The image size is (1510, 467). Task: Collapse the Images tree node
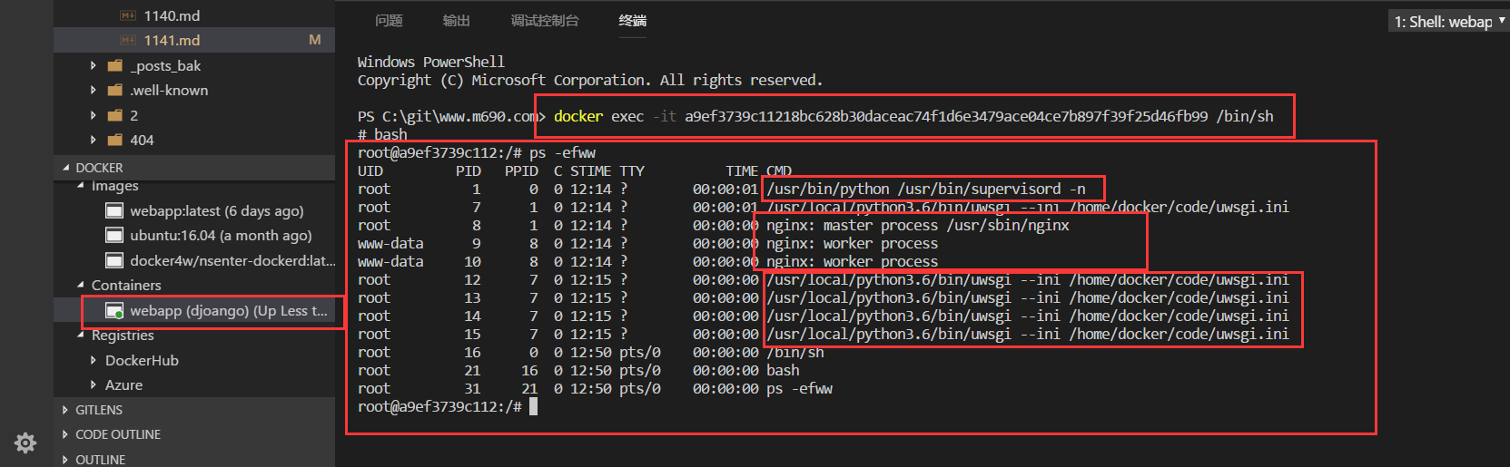tap(80, 186)
